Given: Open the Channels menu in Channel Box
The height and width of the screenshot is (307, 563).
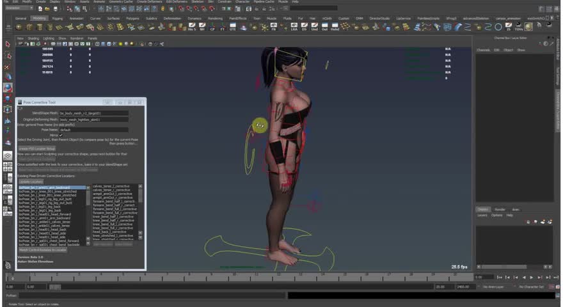Looking at the screenshot, I should click(483, 50).
